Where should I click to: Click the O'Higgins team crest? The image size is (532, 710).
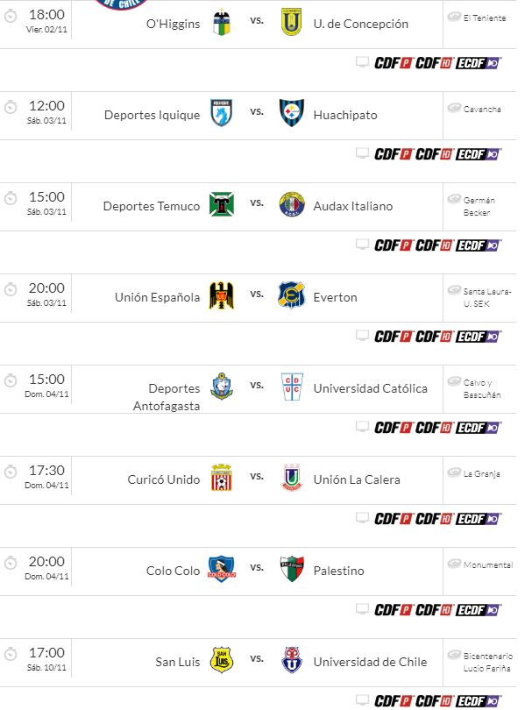pyautogui.click(x=221, y=24)
